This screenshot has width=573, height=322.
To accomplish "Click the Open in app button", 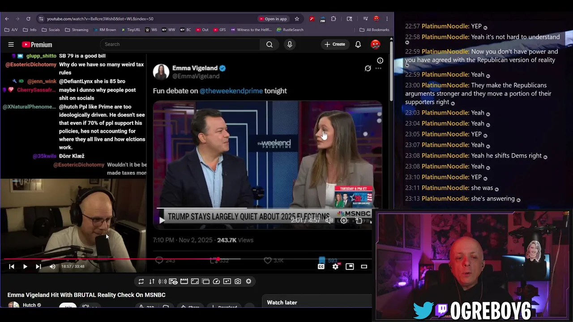I will (273, 19).
